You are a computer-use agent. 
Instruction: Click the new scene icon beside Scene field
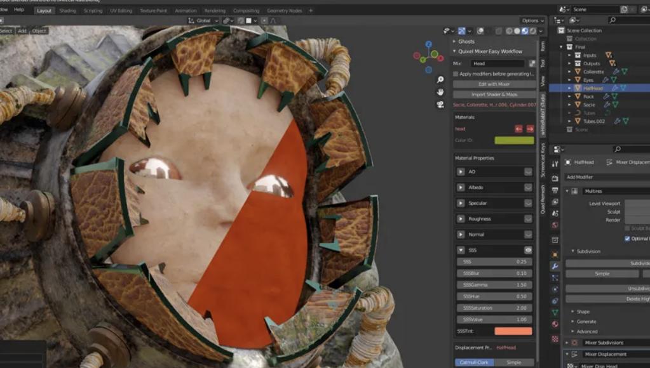pos(625,9)
